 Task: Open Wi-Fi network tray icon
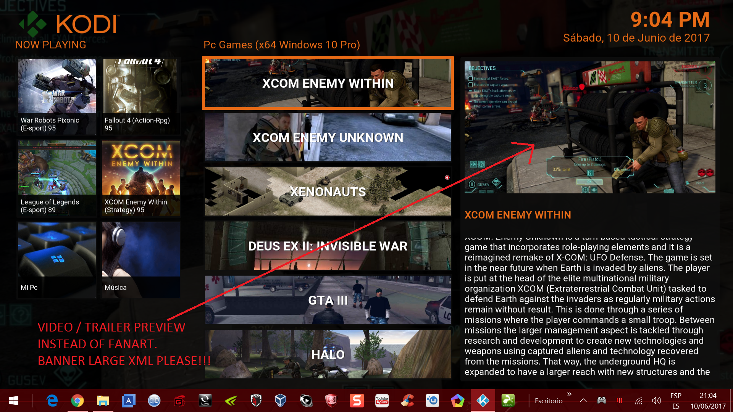[639, 401]
